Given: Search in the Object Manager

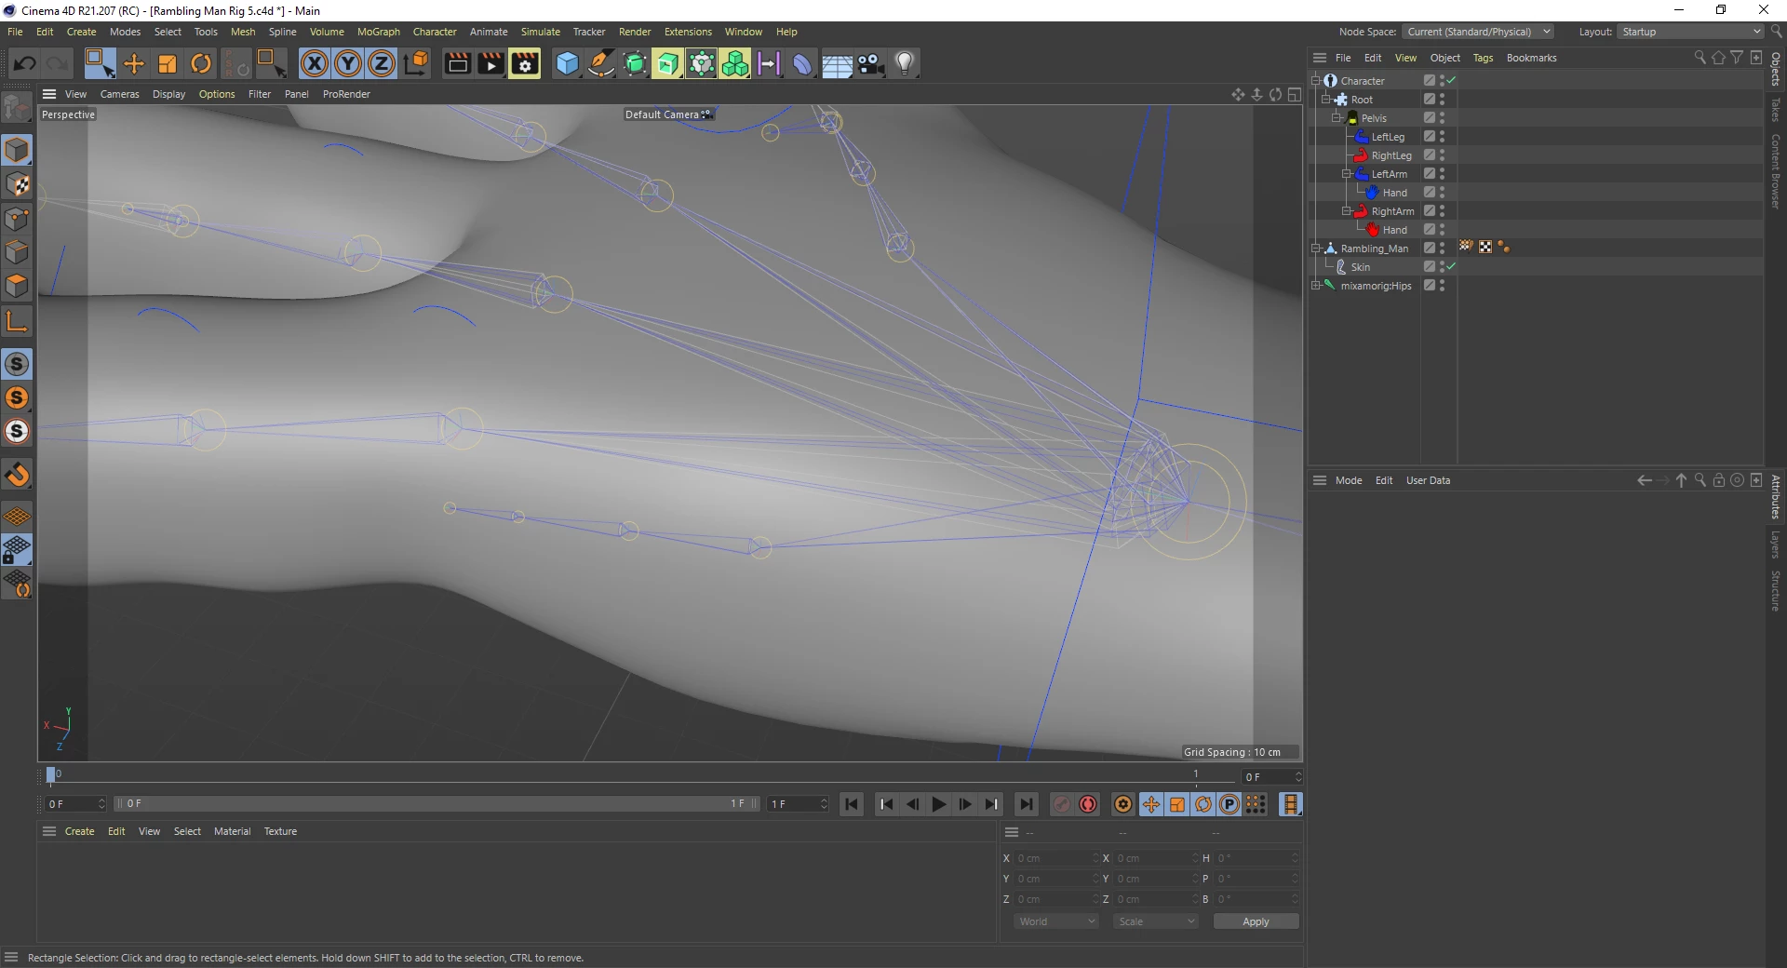Looking at the screenshot, I should tap(1700, 58).
